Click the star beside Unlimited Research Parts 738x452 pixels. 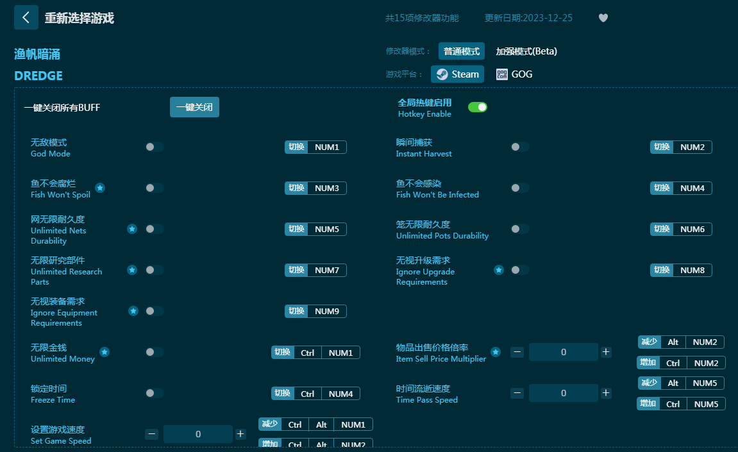point(132,270)
